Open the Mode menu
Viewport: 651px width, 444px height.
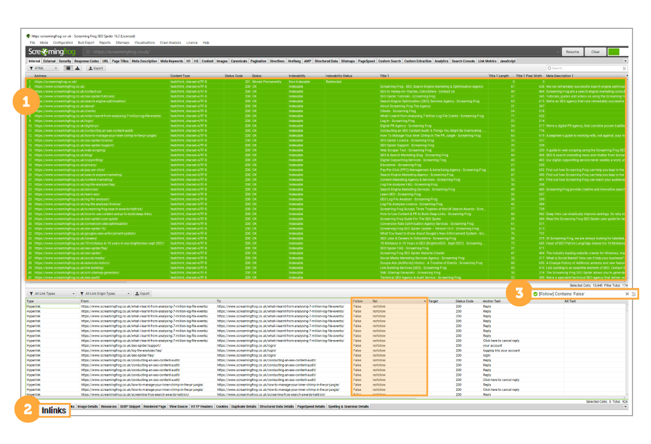click(x=44, y=43)
